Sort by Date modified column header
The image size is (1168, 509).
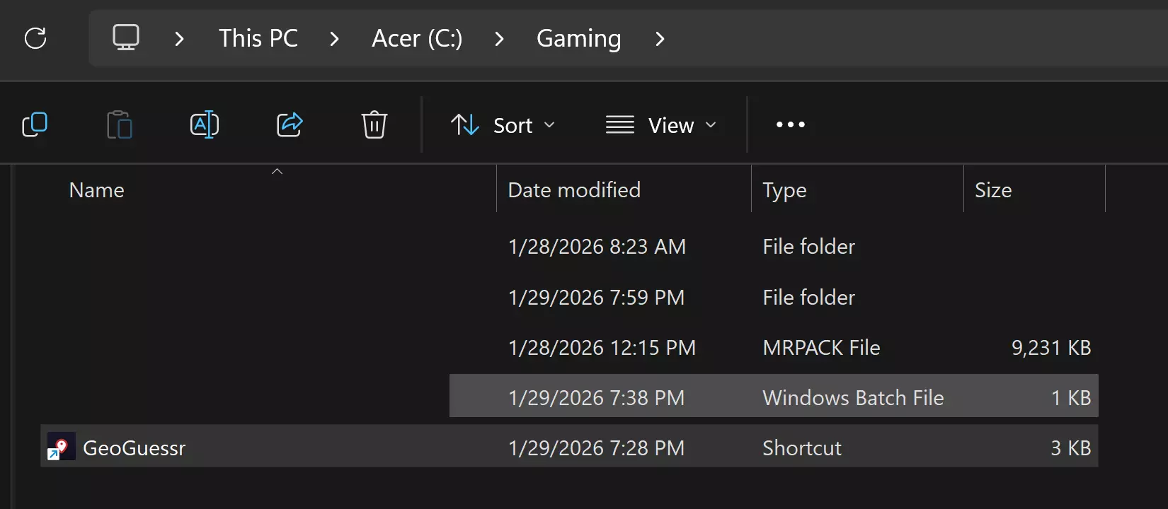point(574,189)
